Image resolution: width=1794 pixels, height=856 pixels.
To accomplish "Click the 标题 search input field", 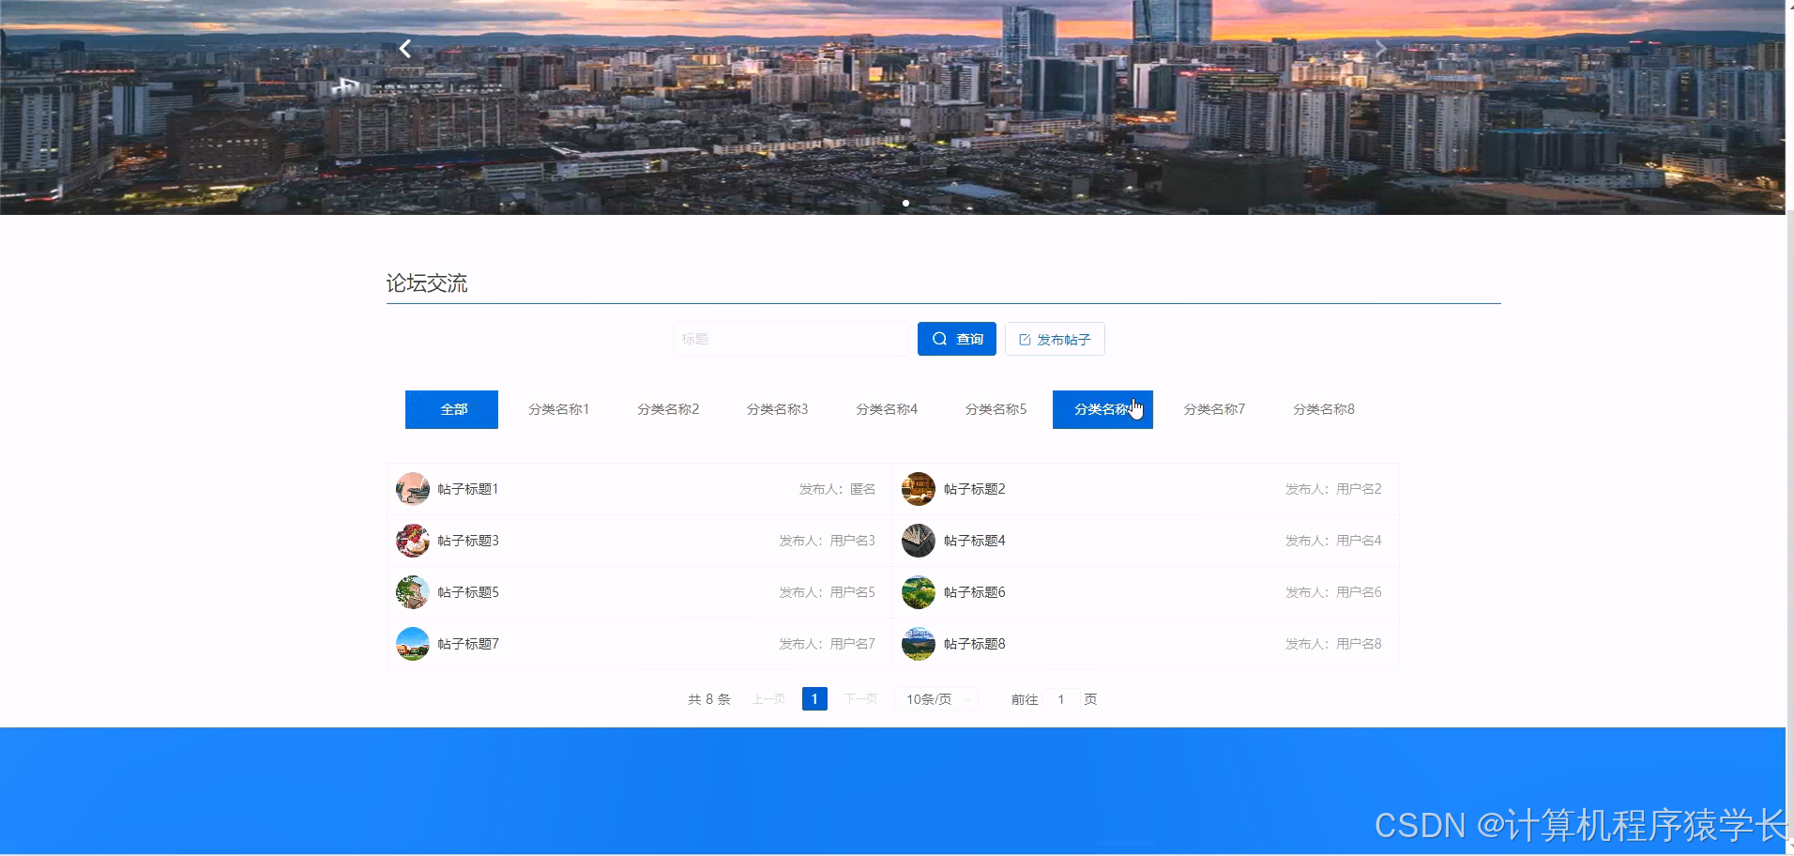I will coord(793,338).
